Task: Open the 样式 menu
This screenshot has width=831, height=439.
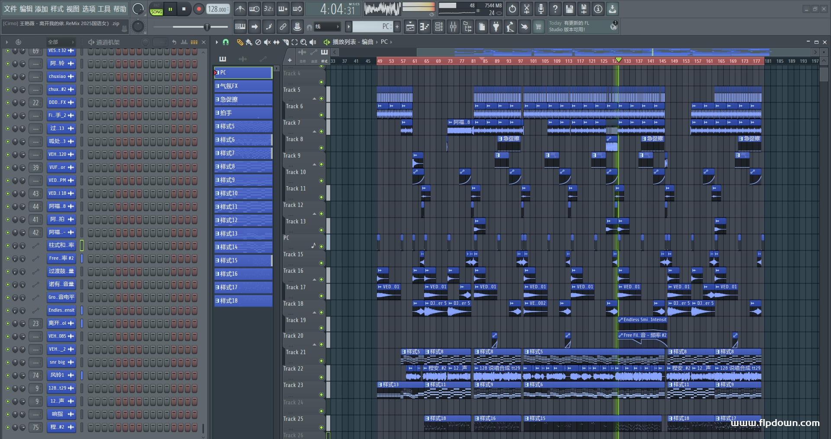Action: click(57, 9)
